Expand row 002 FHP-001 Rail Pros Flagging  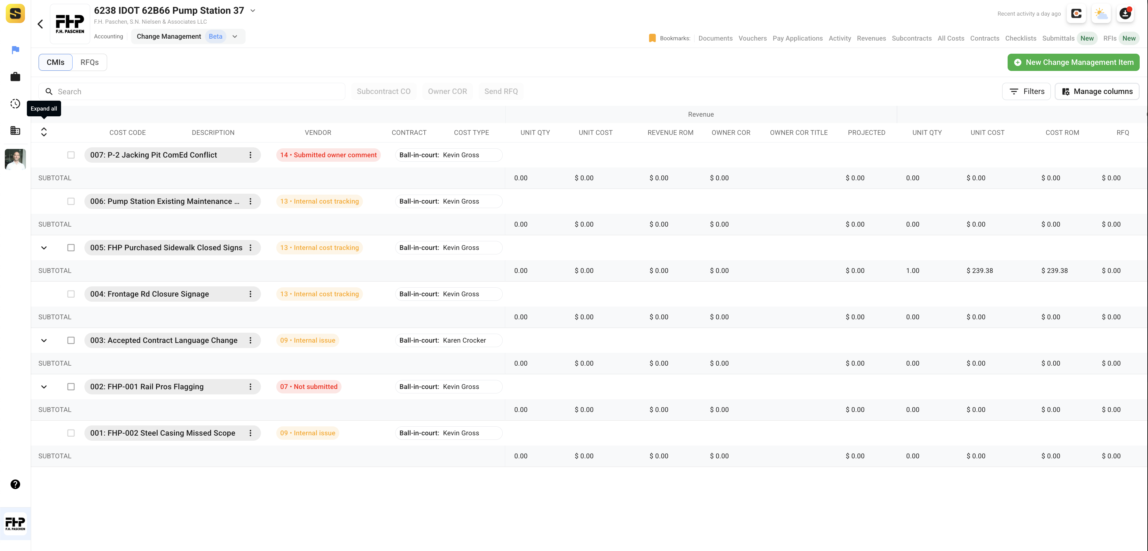click(x=44, y=387)
